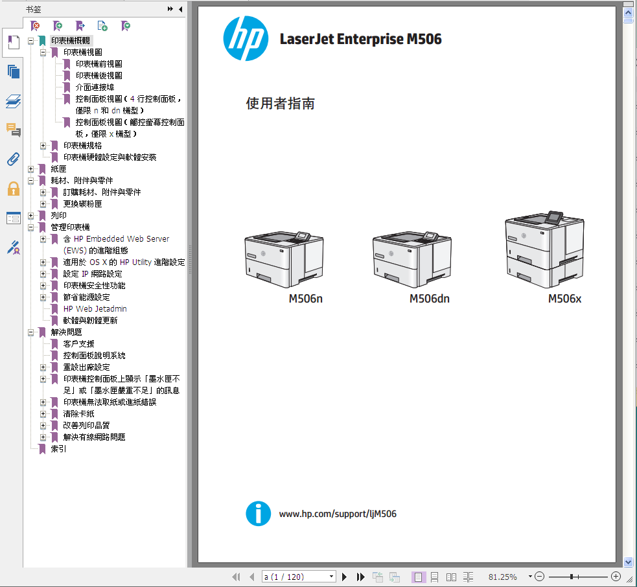
Task: Expand the 列印 bookmark node
Action: click(30, 216)
